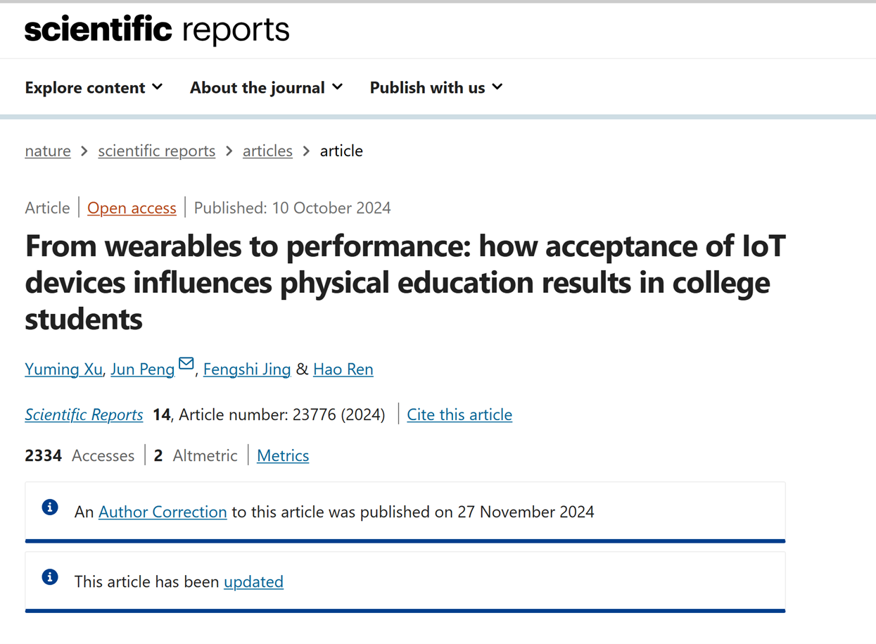Viewport: 876px width, 644px height.
Task: Go to the nature breadcrumb link
Action: tap(48, 151)
